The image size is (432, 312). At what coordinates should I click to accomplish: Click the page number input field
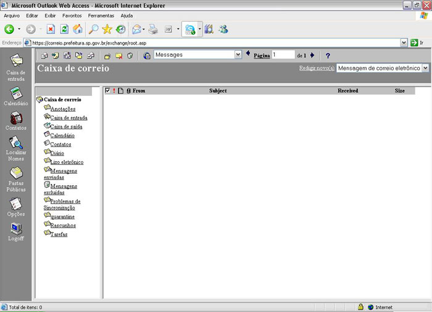click(x=283, y=54)
